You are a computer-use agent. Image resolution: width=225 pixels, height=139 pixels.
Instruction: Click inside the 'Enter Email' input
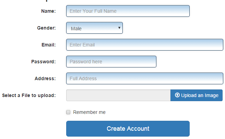pyautogui.click(x=145, y=45)
